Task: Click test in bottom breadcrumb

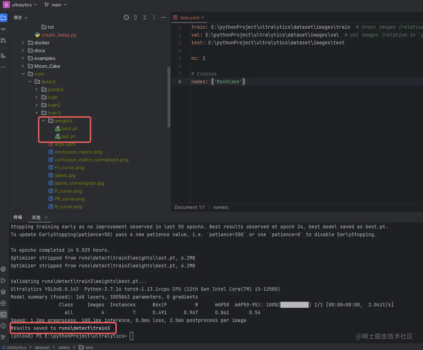Action: point(89,347)
